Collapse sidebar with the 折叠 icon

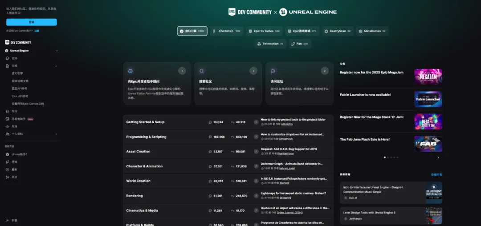(8, 220)
